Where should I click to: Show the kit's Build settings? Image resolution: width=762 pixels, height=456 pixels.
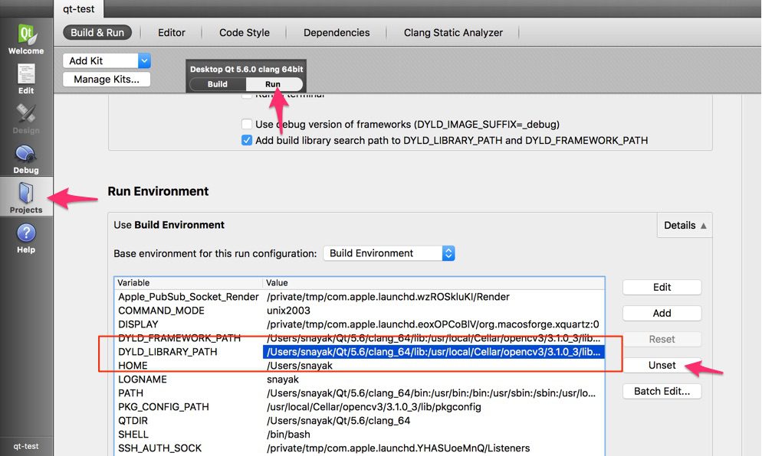(217, 84)
